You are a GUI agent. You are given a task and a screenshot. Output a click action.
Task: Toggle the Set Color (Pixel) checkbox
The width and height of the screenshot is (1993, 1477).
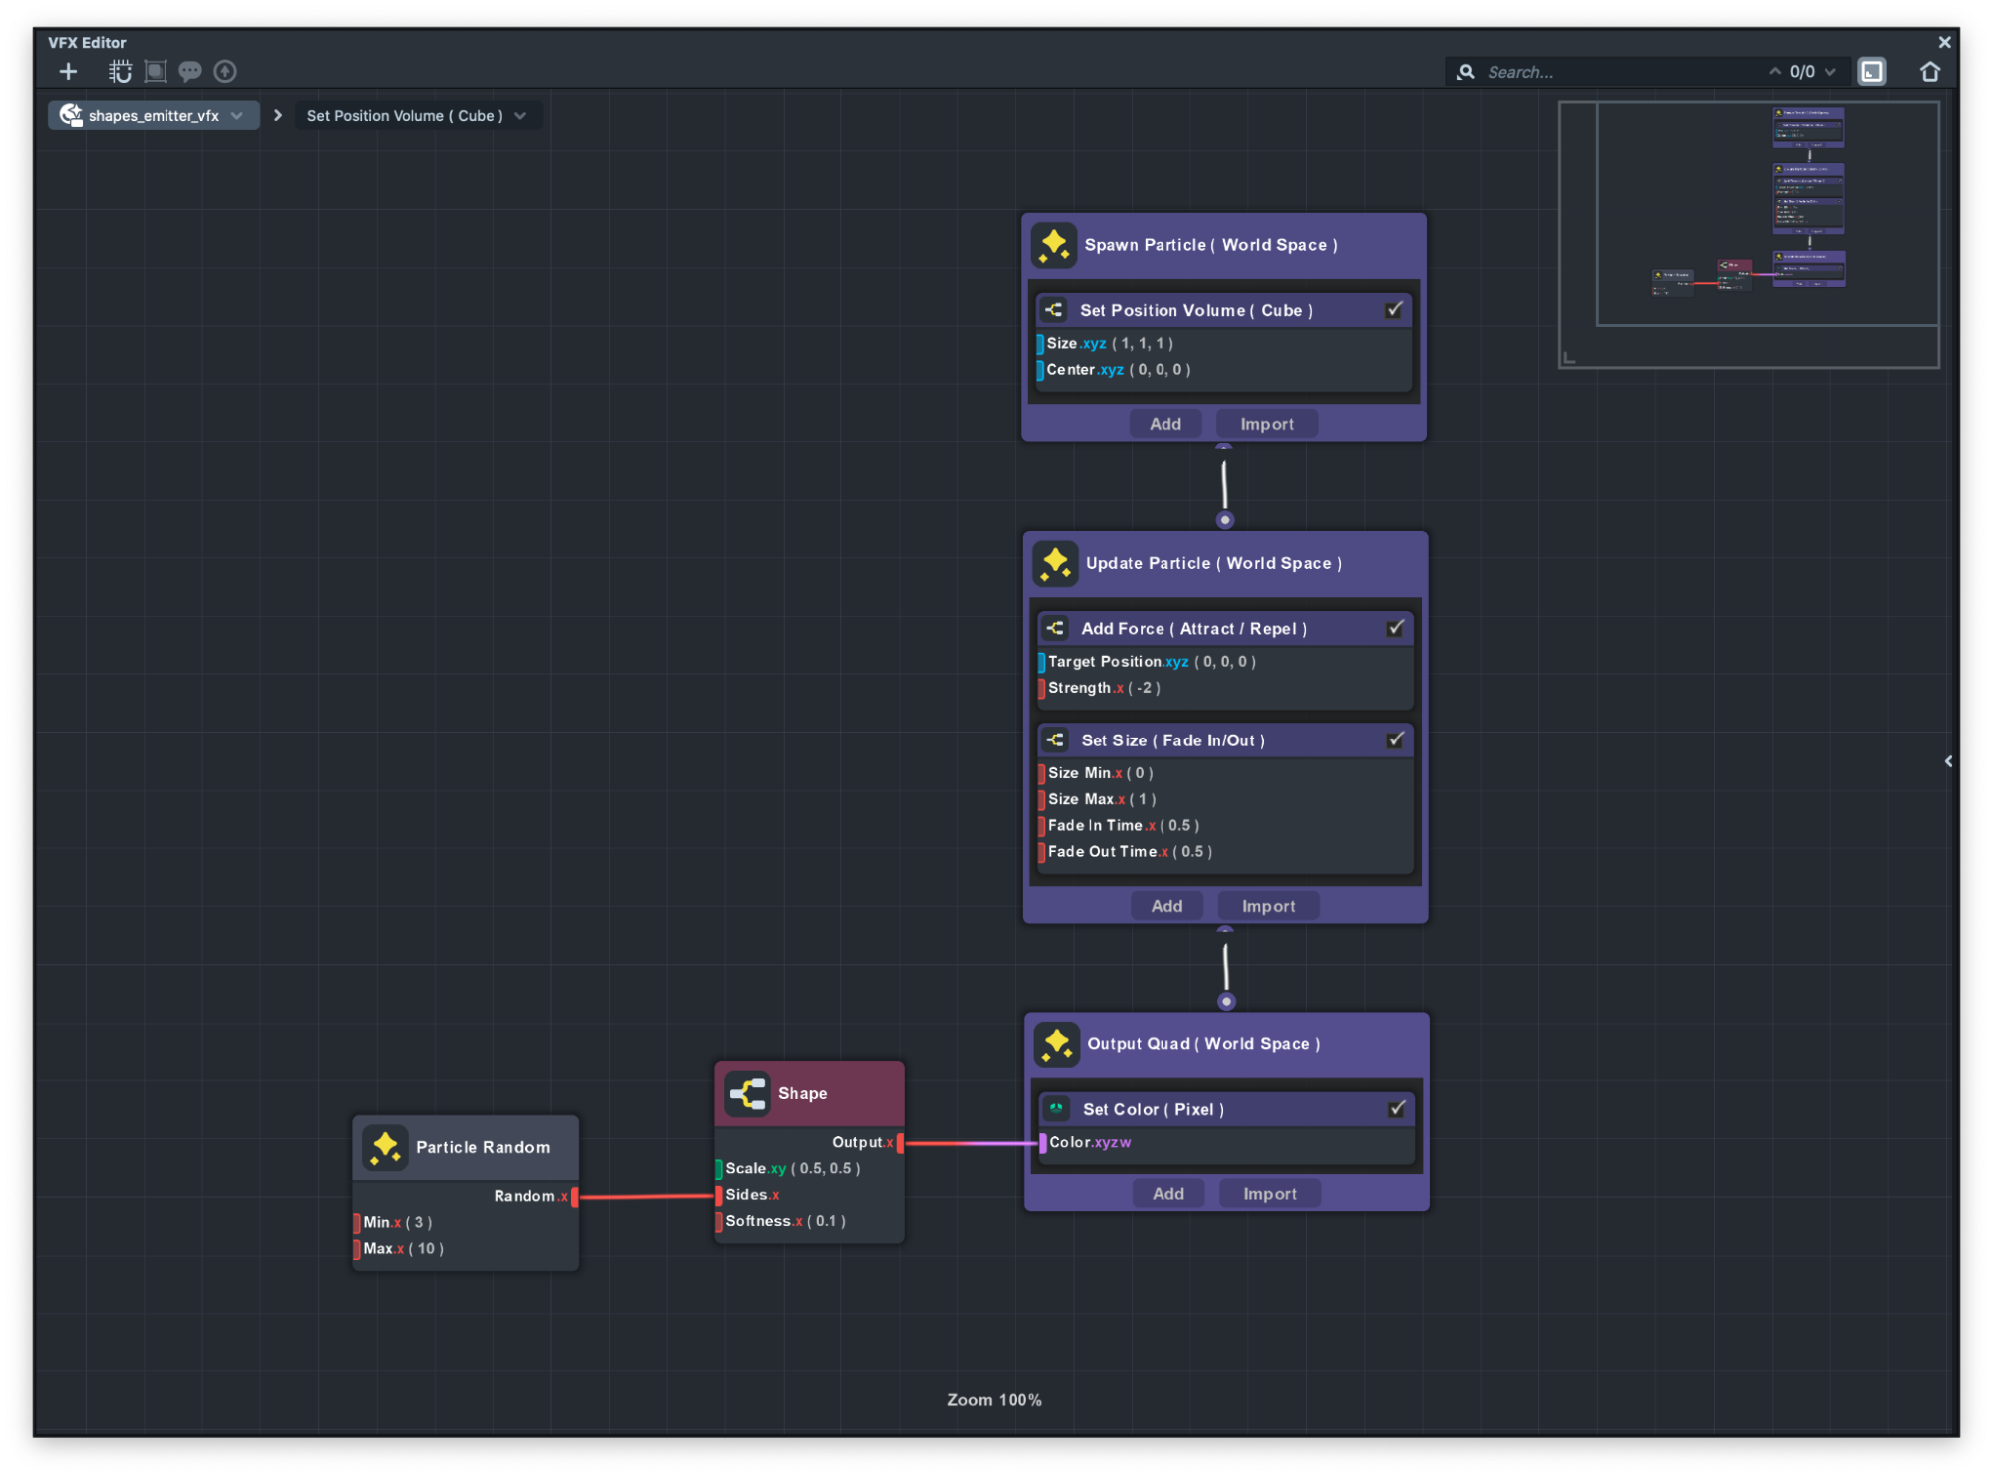tap(1396, 1108)
